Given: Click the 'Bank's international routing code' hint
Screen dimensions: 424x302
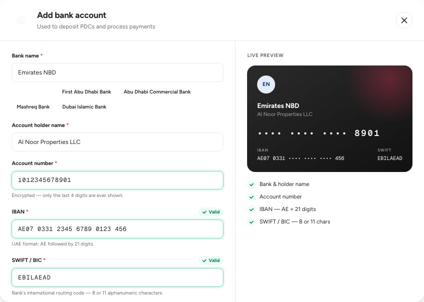Looking at the screenshot, I should point(87,293).
